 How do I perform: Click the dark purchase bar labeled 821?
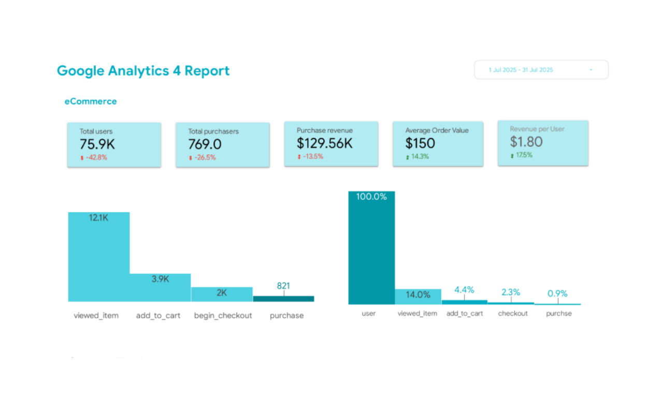pyautogui.click(x=283, y=299)
